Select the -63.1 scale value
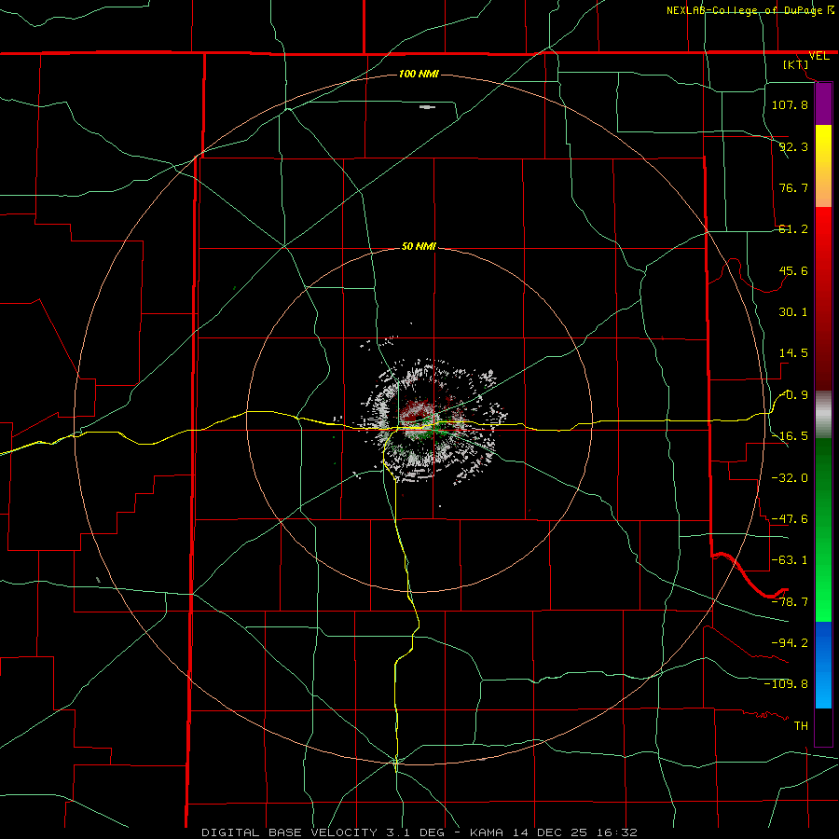 (790, 560)
